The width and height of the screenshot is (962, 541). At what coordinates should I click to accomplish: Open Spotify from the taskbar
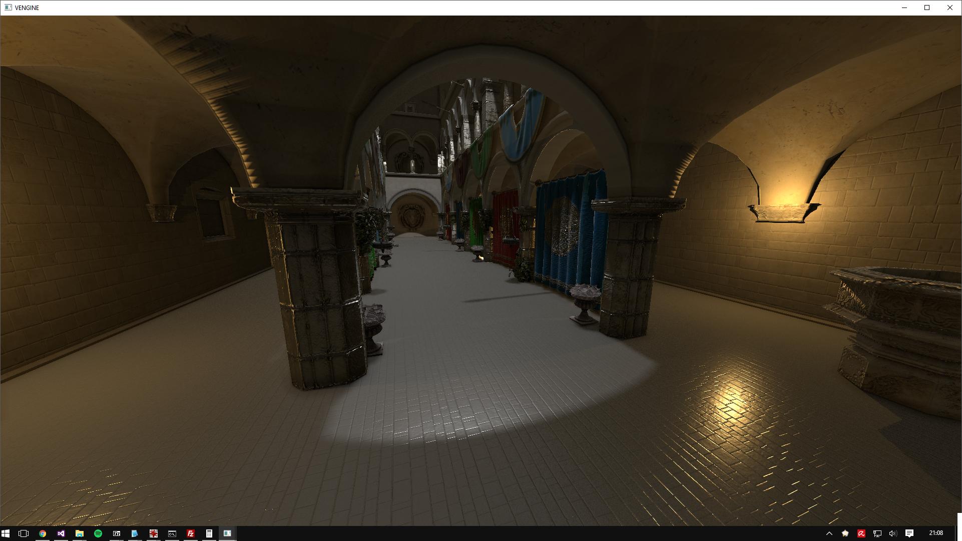point(98,533)
